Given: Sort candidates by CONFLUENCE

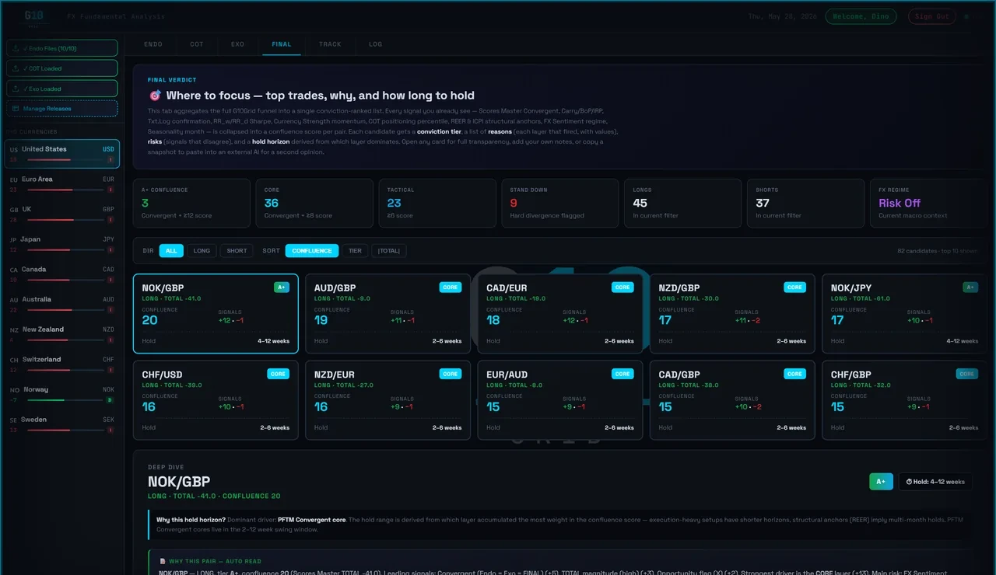Looking at the screenshot, I should pos(312,250).
